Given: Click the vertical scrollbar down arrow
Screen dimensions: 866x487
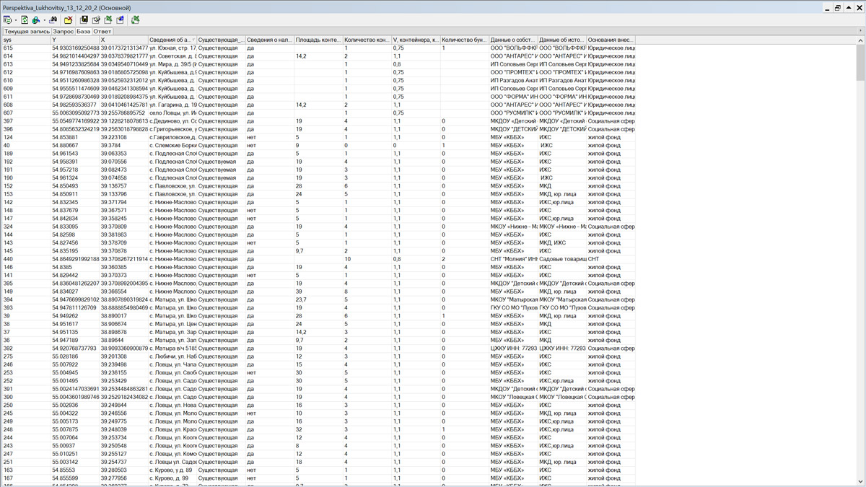Looking at the screenshot, I should pyautogui.click(x=860, y=481).
